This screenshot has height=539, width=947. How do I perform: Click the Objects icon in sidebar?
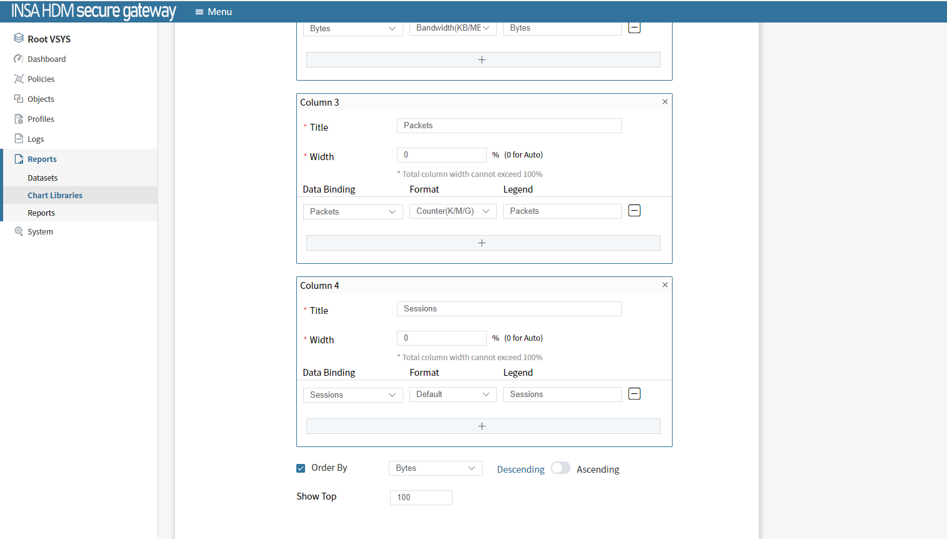tap(19, 99)
